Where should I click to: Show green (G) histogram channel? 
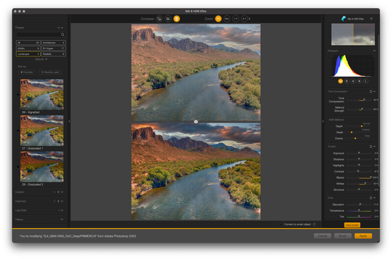click(x=353, y=81)
